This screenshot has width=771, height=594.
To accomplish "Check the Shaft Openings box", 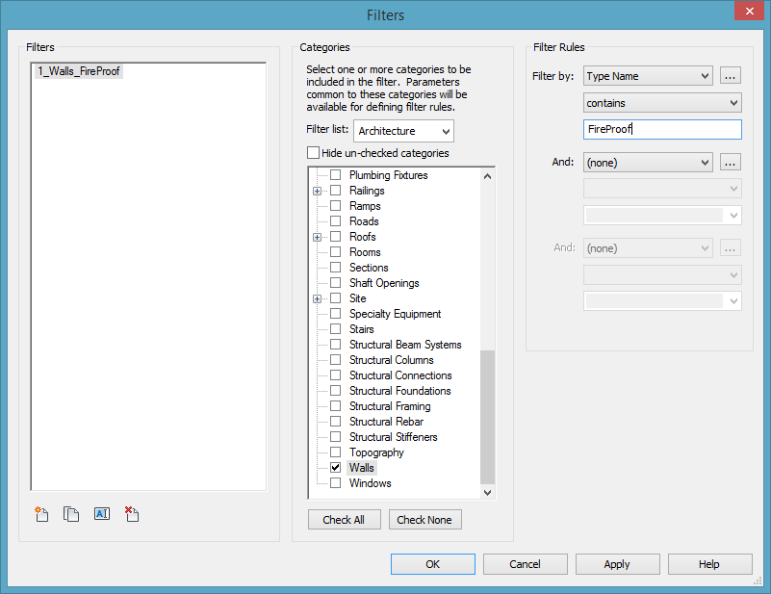I will click(x=335, y=283).
